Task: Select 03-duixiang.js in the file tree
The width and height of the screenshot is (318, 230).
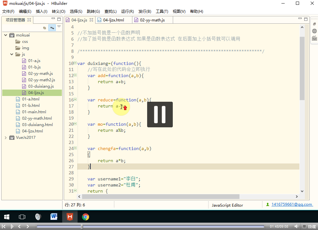Action: point(41,86)
